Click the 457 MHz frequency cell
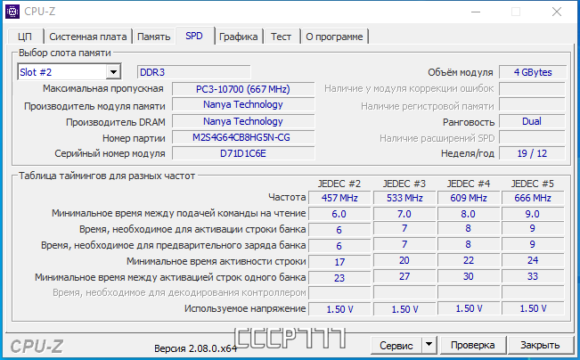This screenshot has width=580, height=360. click(339, 198)
